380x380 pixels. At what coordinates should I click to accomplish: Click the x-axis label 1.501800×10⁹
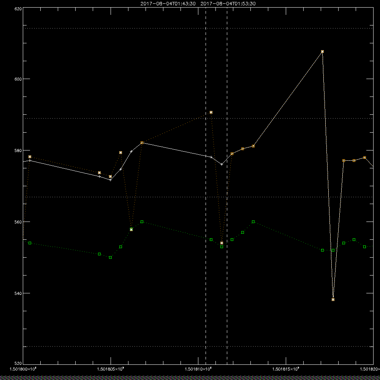[23, 369]
